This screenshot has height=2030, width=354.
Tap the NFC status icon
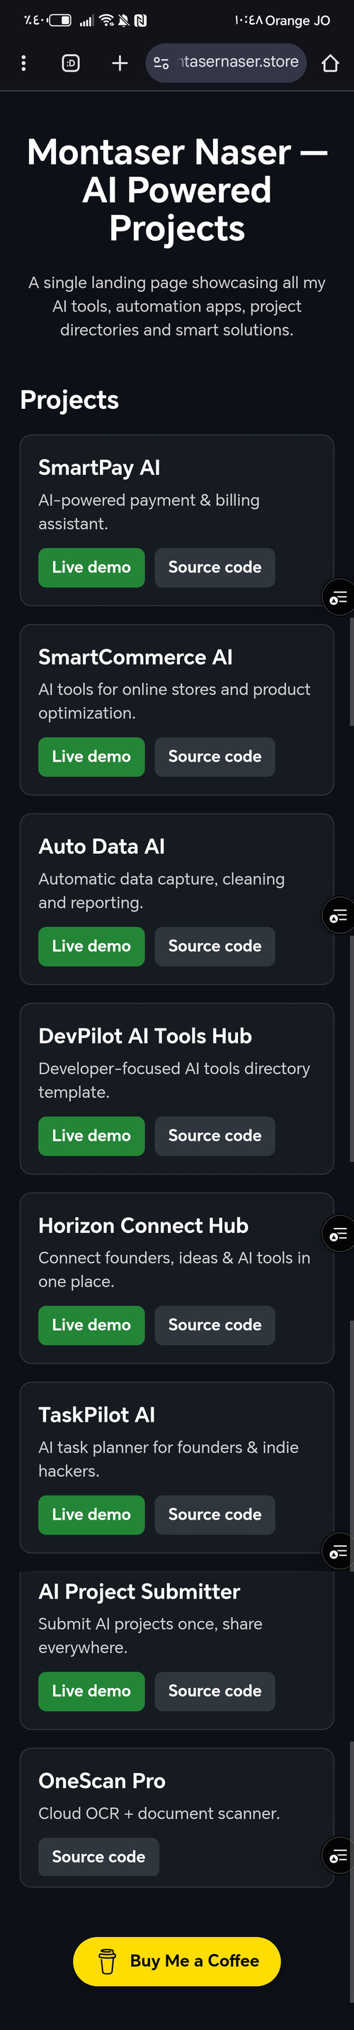coord(141,21)
